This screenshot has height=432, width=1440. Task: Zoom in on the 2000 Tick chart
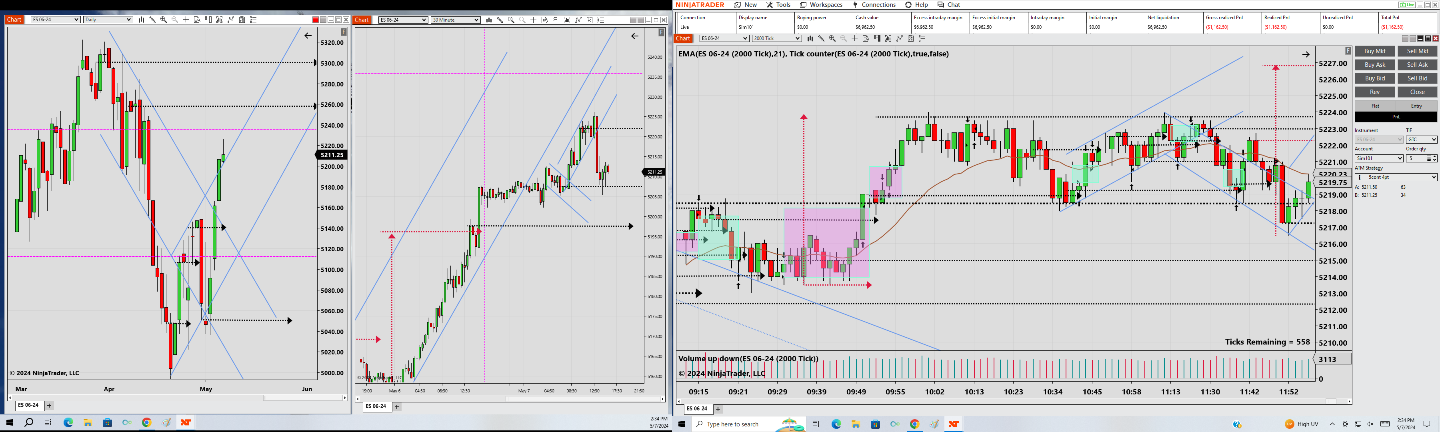click(x=832, y=38)
